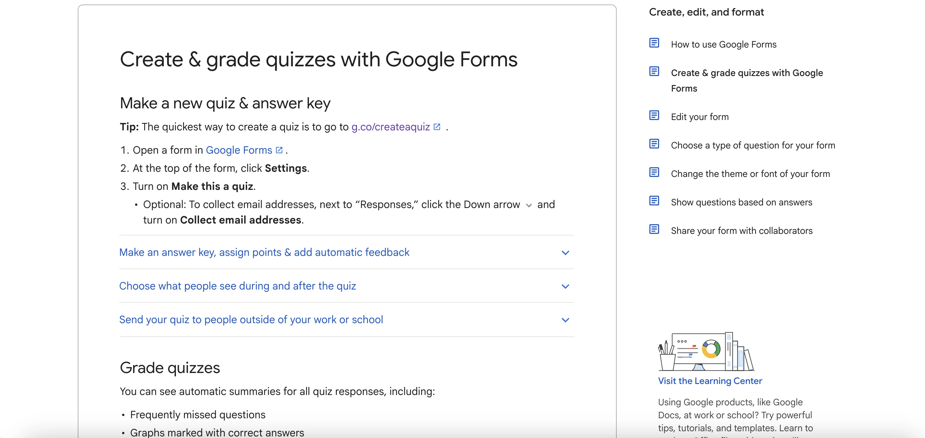Viewport: 925px width, 438px height.
Task: Click the document icon beside "Share your form with collaborators"
Action: [x=654, y=230]
